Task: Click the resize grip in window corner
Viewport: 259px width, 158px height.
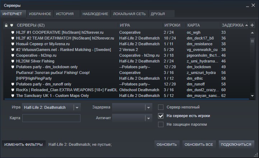Action: [x=256, y=155]
